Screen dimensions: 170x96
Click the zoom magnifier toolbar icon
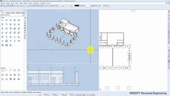(x=46, y=6)
